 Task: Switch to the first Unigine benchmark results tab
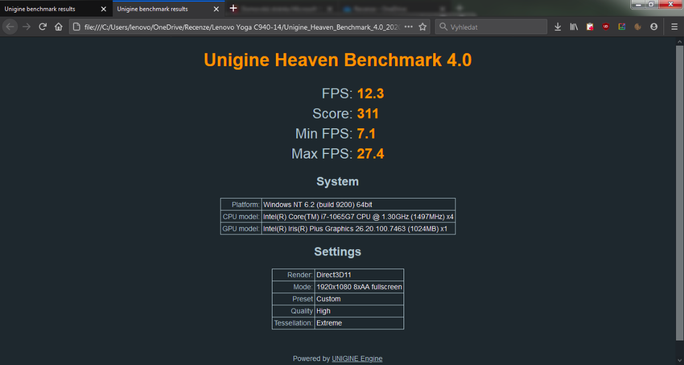[x=46, y=9]
